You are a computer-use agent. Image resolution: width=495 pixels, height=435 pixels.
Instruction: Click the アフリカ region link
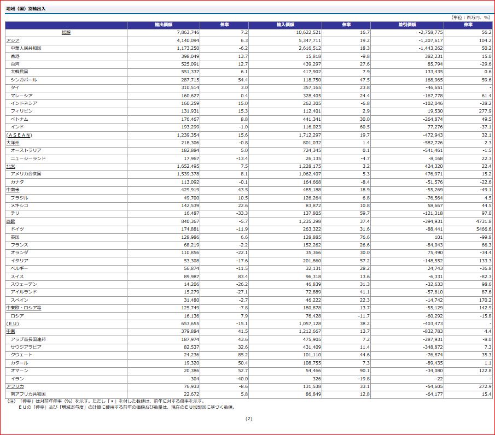pos(15,386)
